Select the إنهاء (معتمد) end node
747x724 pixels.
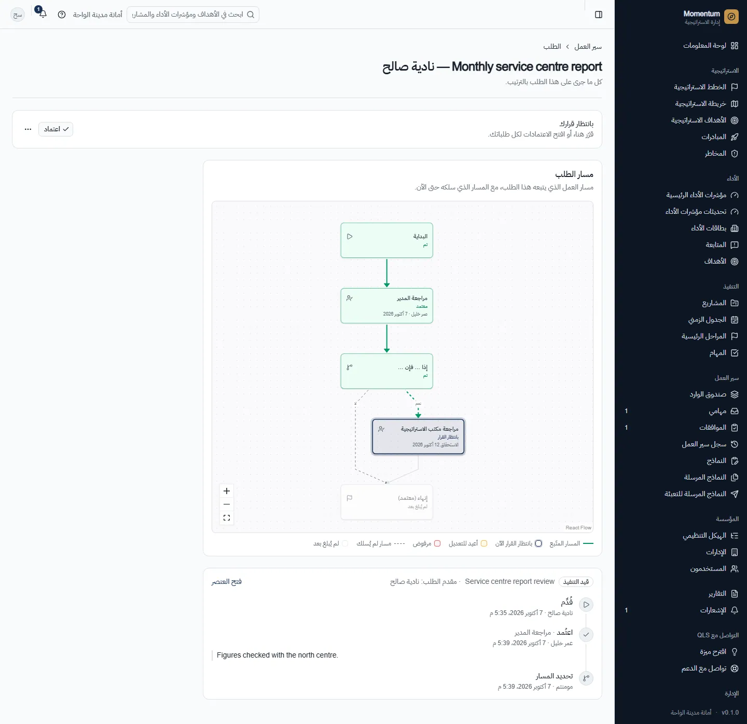pos(387,502)
